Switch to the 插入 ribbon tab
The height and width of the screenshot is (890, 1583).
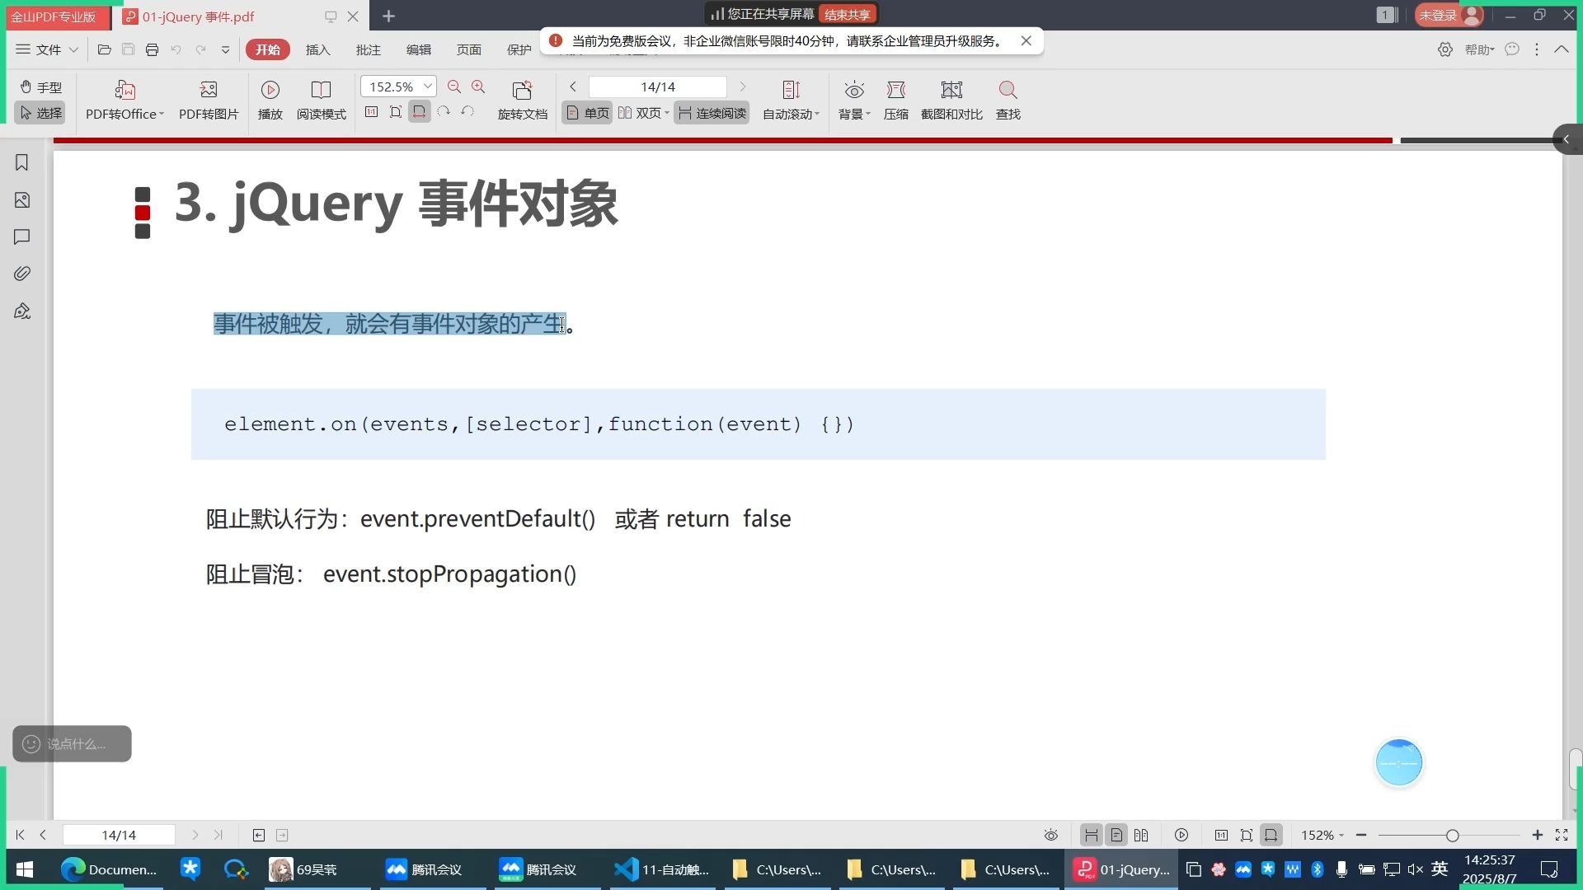coord(317,49)
